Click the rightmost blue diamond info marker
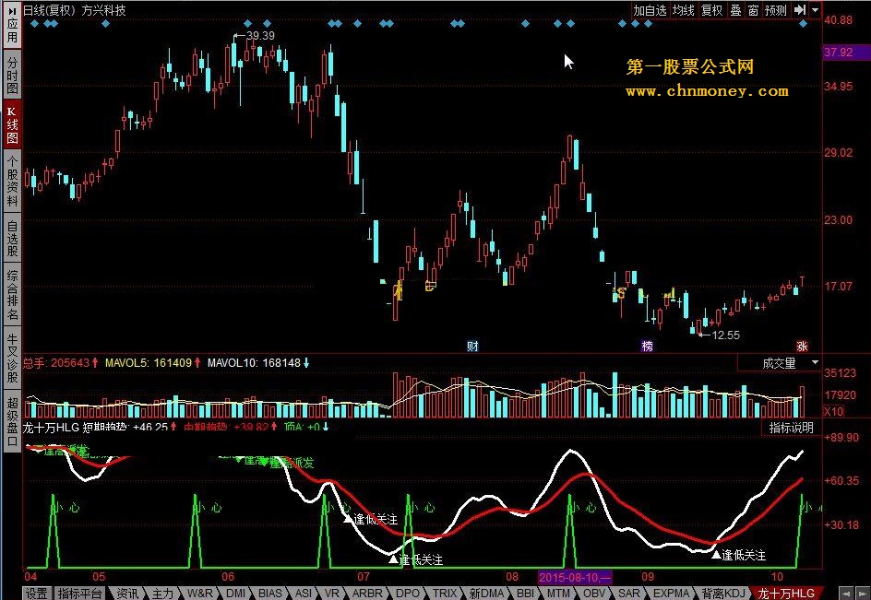871x600 pixels. point(803,24)
